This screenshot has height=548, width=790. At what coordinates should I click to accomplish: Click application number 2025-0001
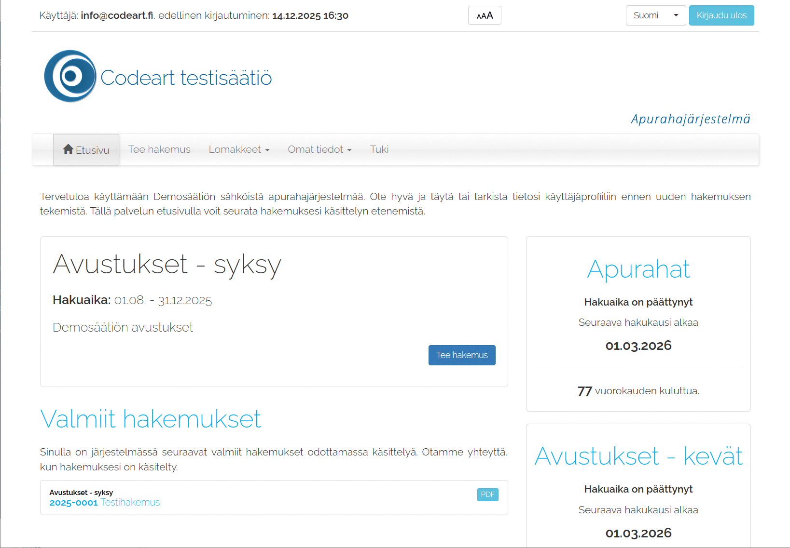coord(73,503)
